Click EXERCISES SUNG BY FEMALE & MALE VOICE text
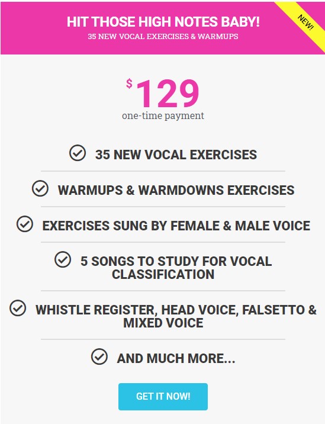 point(176,226)
